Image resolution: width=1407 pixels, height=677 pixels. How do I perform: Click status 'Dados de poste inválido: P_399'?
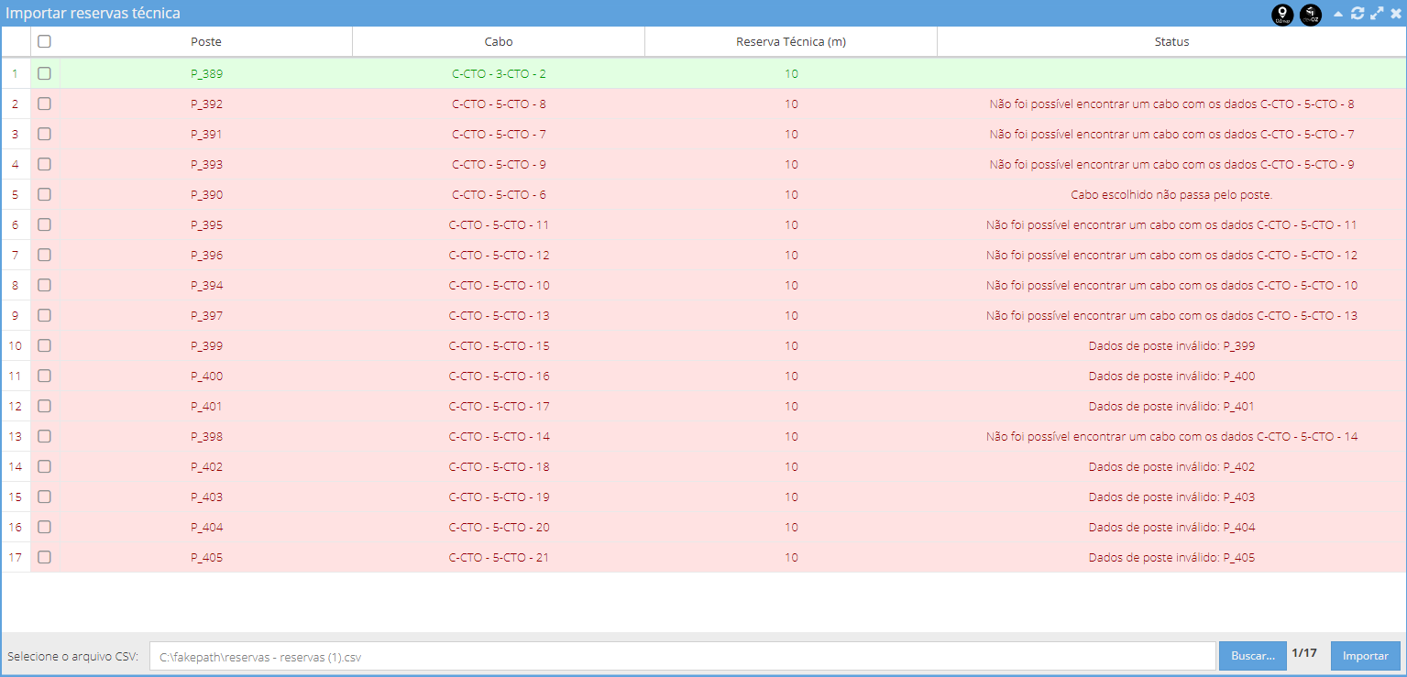pyautogui.click(x=1171, y=345)
